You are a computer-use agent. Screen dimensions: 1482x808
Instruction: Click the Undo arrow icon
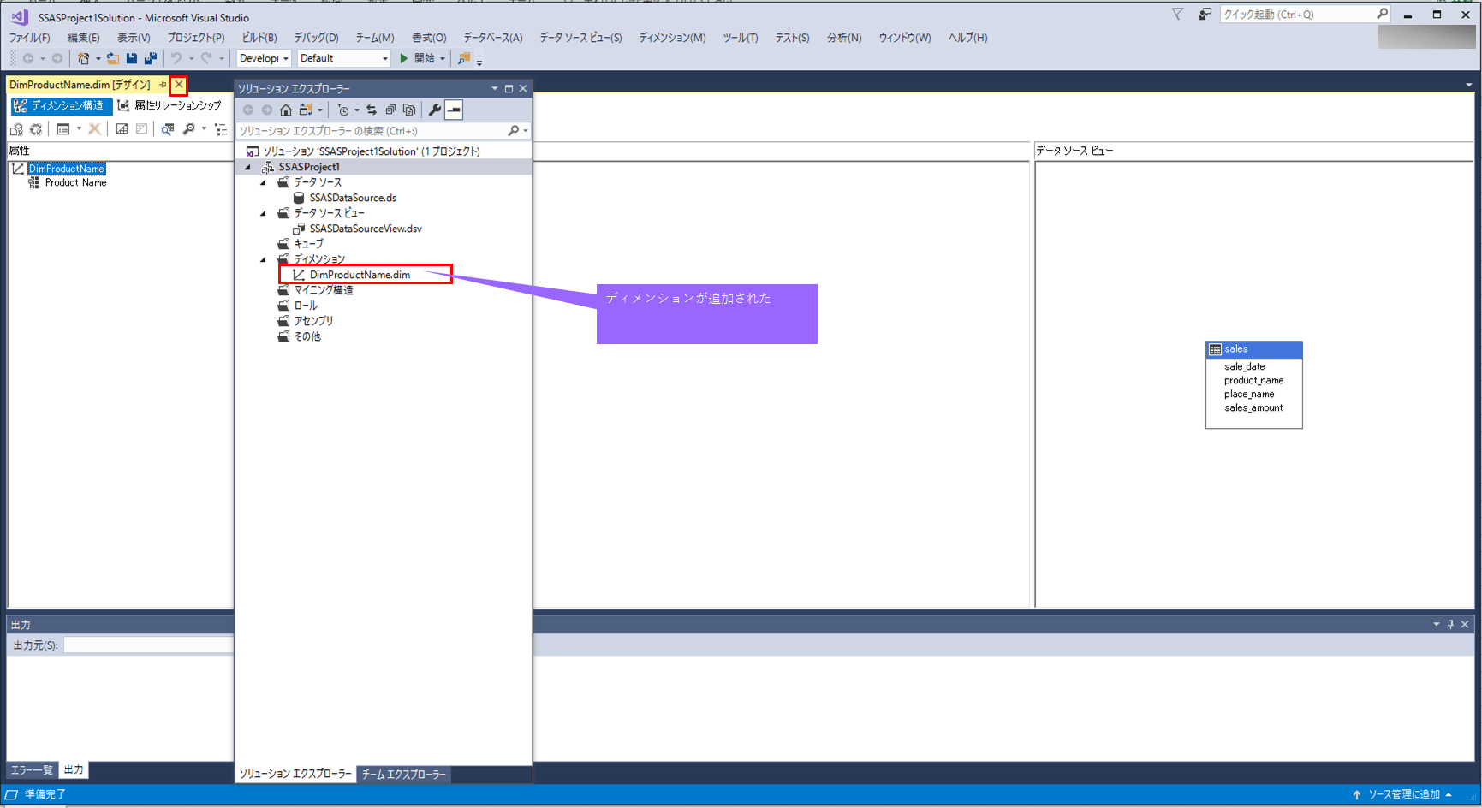[x=176, y=58]
